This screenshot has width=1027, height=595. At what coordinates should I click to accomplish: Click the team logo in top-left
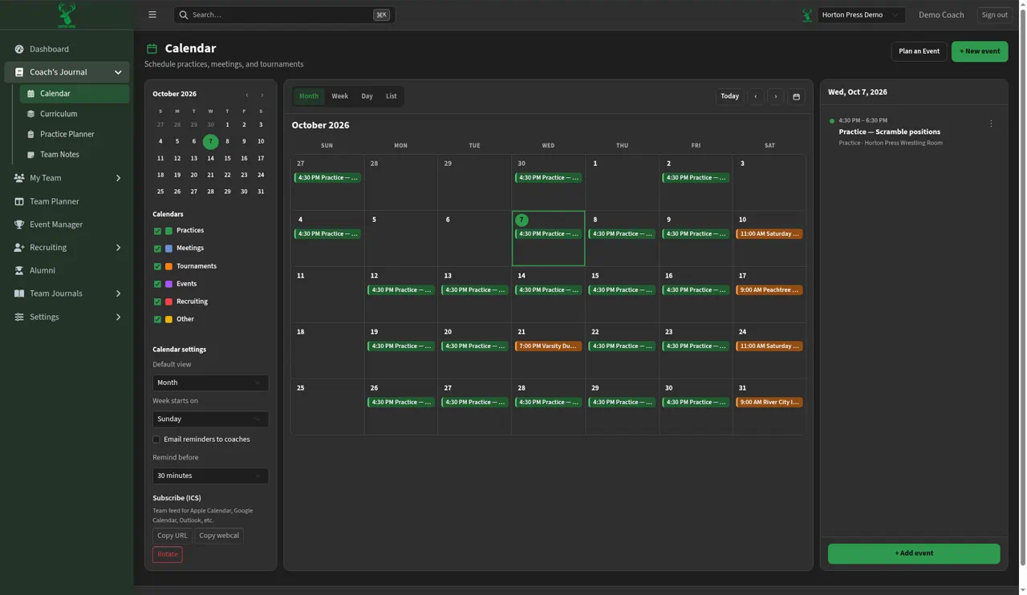[67, 14]
